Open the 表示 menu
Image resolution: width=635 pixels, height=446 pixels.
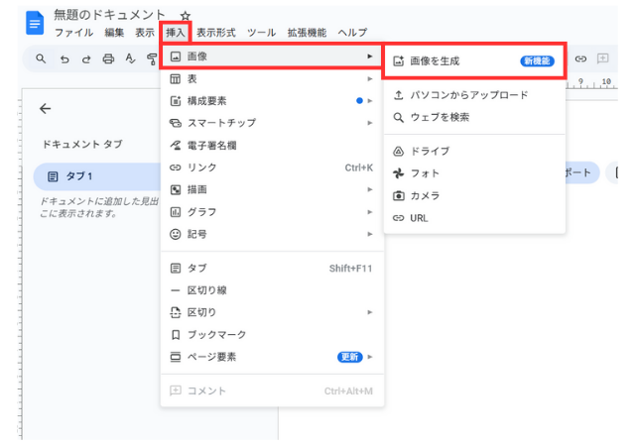coord(145,33)
